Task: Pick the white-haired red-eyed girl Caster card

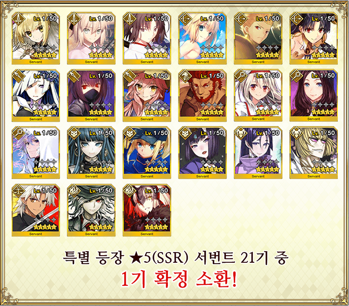Action: pyautogui.click(x=258, y=96)
